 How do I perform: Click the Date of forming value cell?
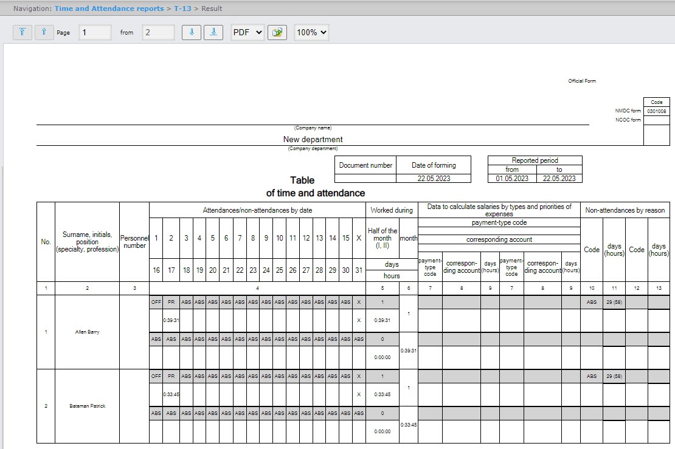pyautogui.click(x=434, y=179)
